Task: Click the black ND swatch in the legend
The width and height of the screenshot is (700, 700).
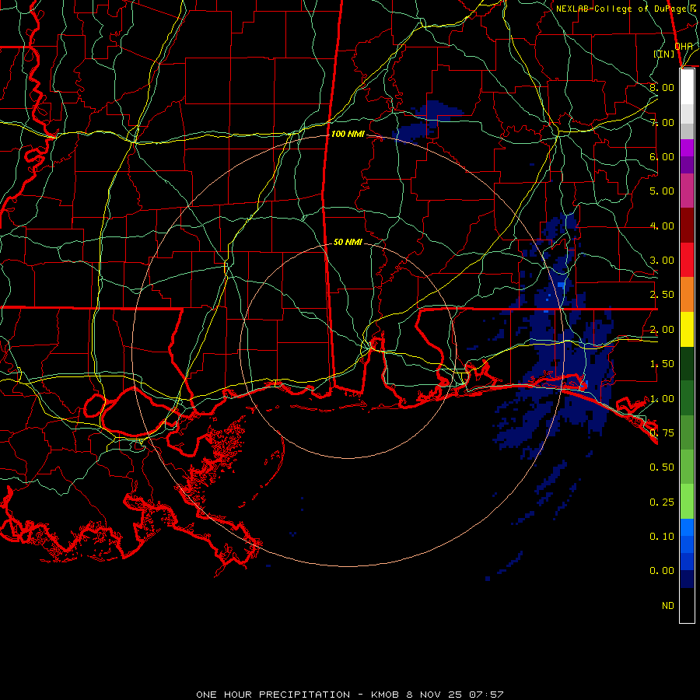Action: 687,605
